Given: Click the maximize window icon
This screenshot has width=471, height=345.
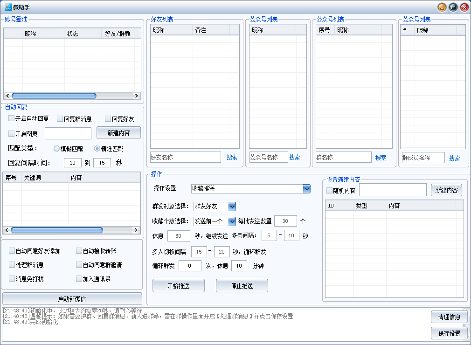Looking at the screenshot, I should 453,7.
